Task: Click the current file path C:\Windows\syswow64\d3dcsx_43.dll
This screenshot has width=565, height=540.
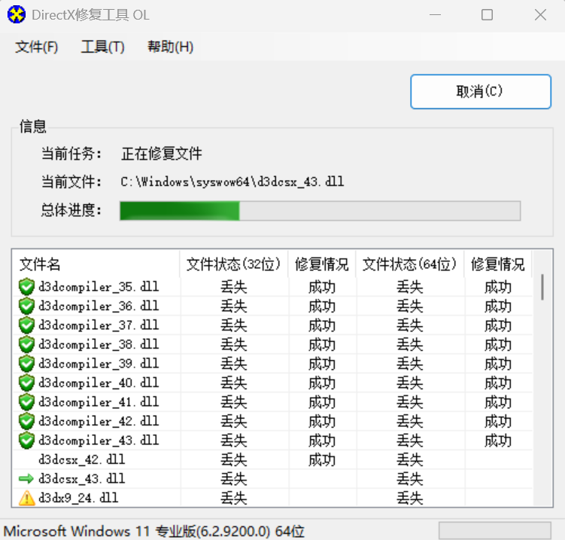Action: tap(232, 182)
